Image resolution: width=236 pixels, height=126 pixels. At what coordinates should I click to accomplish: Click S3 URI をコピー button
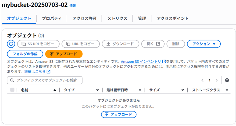coord(38,44)
